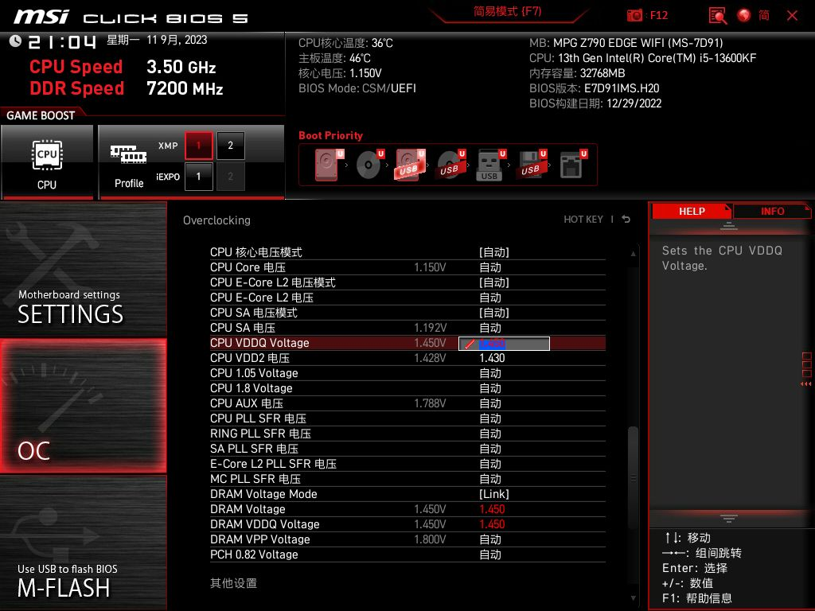
Task: Select the DRAM VPP Voltage row
Action: (407, 539)
